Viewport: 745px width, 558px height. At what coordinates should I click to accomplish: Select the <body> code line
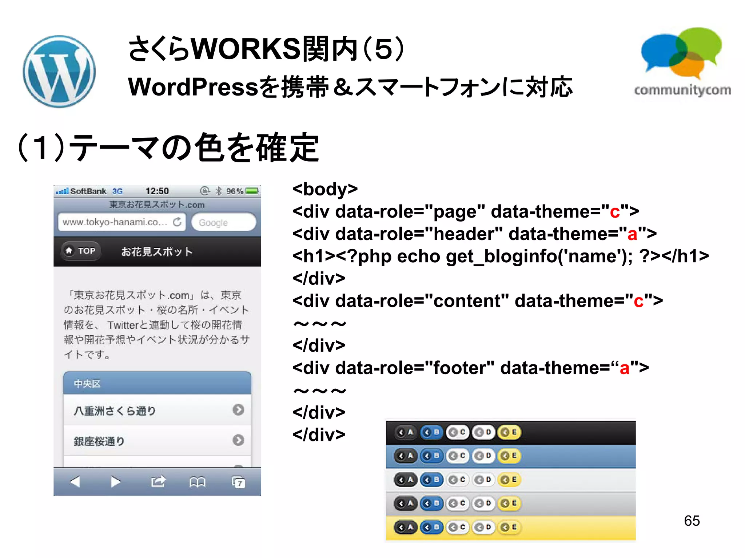pos(325,189)
